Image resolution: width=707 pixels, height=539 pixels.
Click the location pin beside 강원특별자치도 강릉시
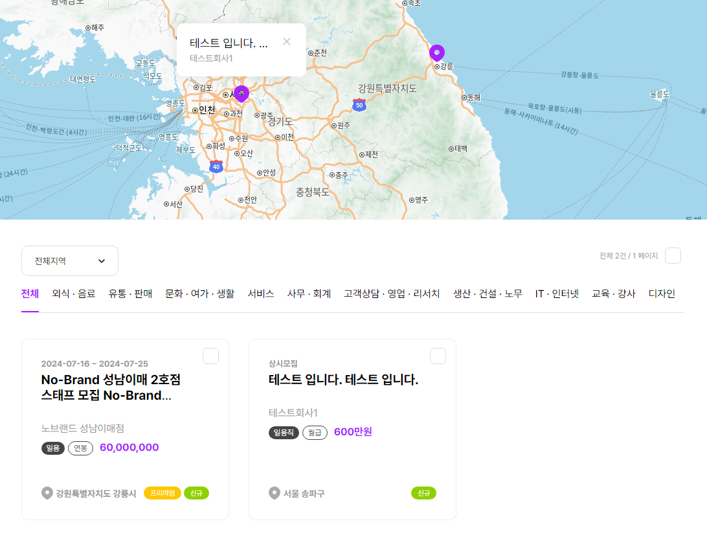tap(47, 493)
